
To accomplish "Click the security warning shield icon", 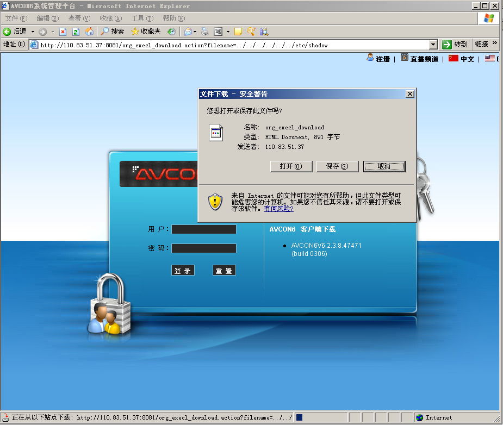I will 215,202.
